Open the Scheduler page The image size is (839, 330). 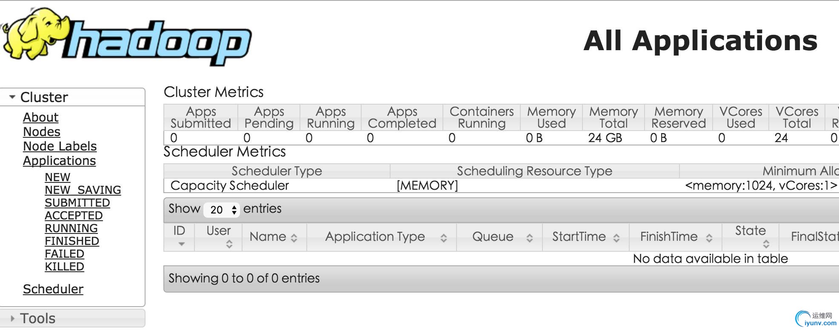pos(53,289)
